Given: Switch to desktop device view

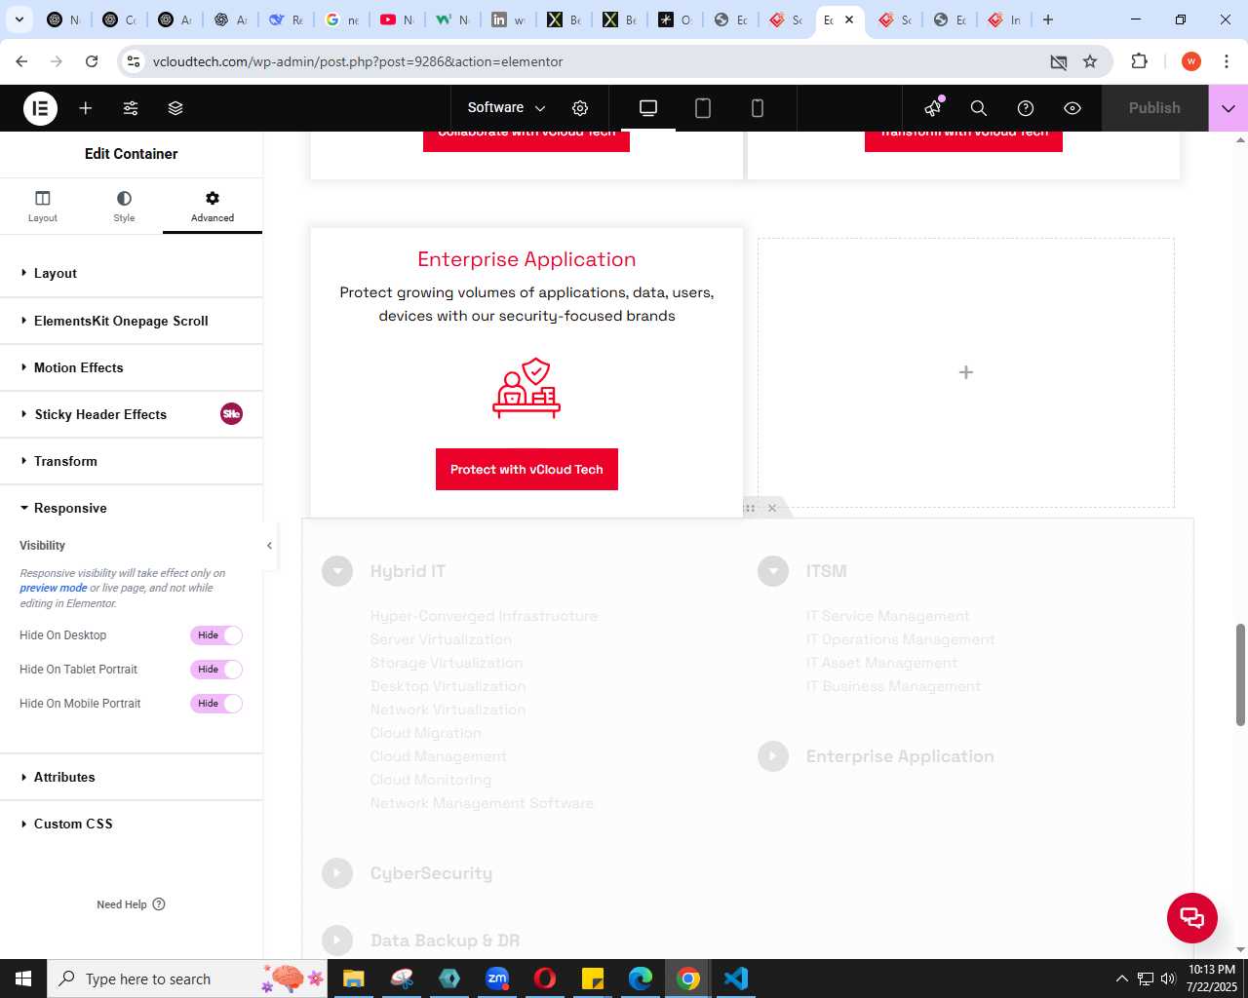Looking at the screenshot, I should (648, 108).
